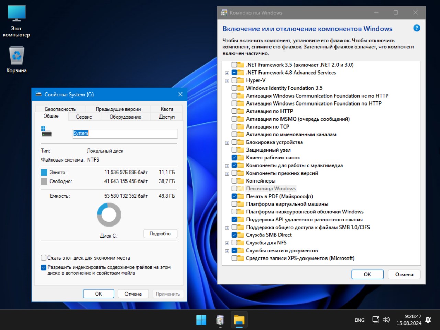Expand .NET Framework 4.8 Advanced Services

point(227,73)
